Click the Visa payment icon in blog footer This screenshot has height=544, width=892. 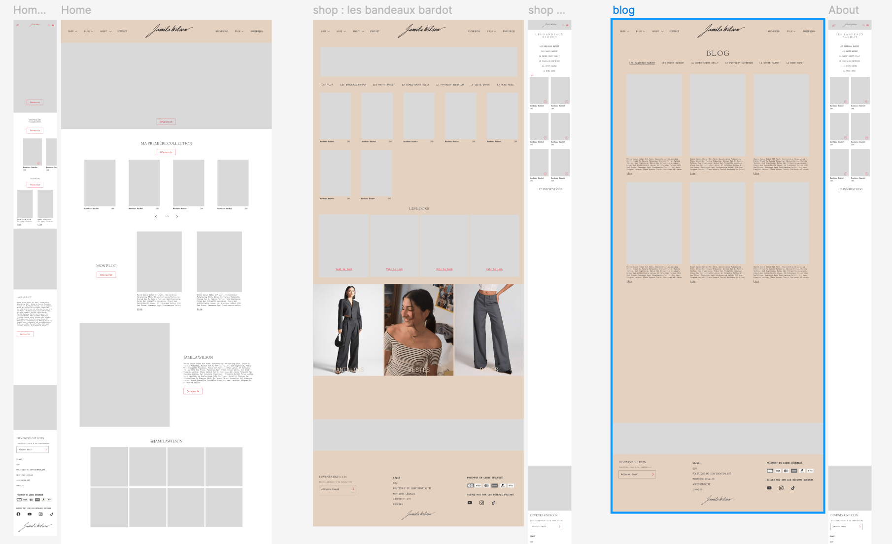[778, 471]
